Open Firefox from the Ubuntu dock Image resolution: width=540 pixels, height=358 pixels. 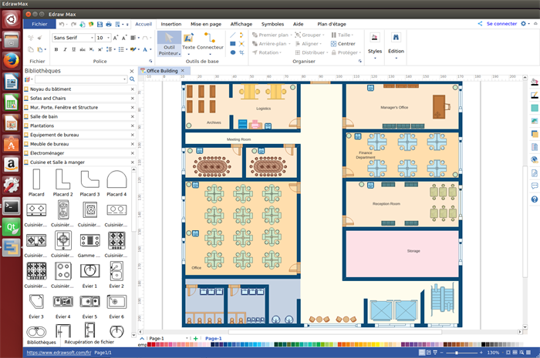11,61
